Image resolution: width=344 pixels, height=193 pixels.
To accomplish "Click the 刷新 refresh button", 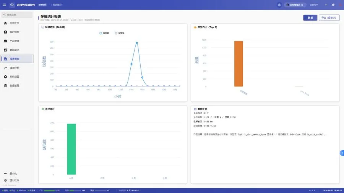I will [310, 18].
